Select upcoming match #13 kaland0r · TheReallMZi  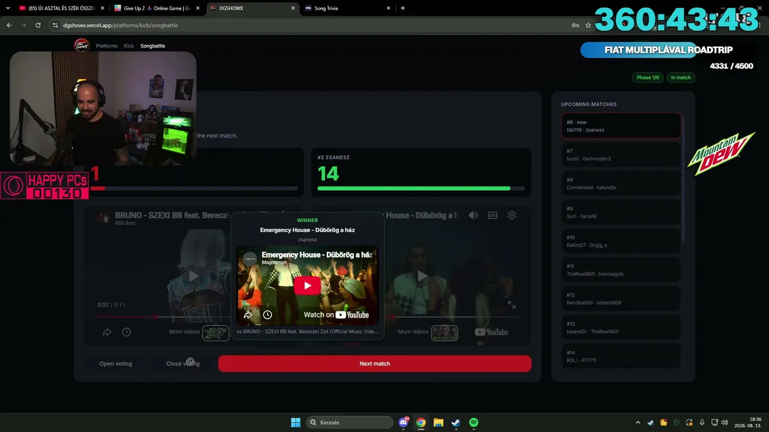coord(621,328)
